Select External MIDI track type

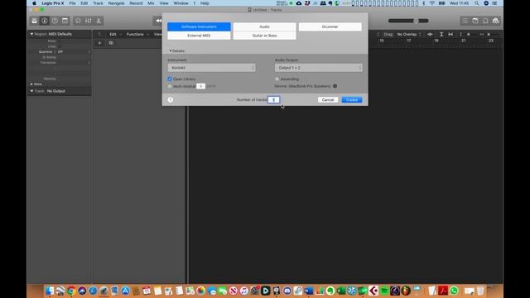199,36
